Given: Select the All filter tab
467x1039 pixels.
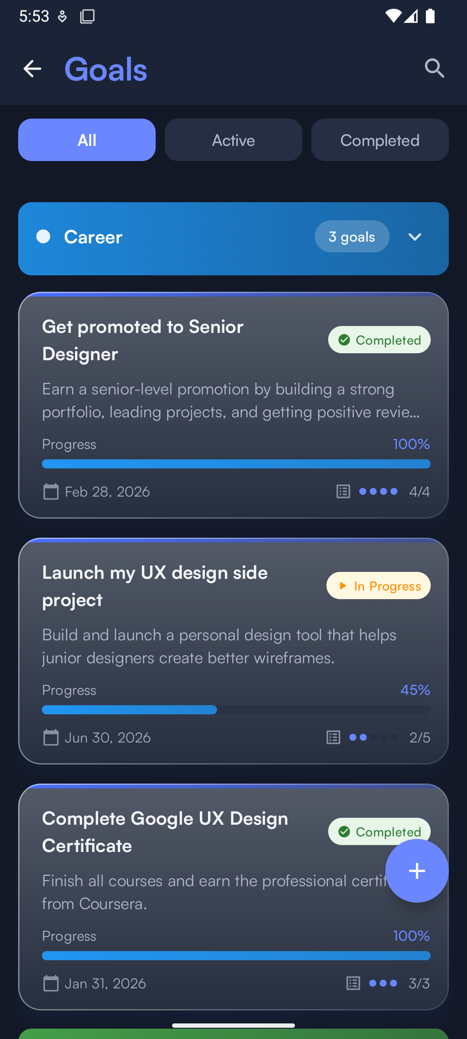Looking at the screenshot, I should pos(87,140).
